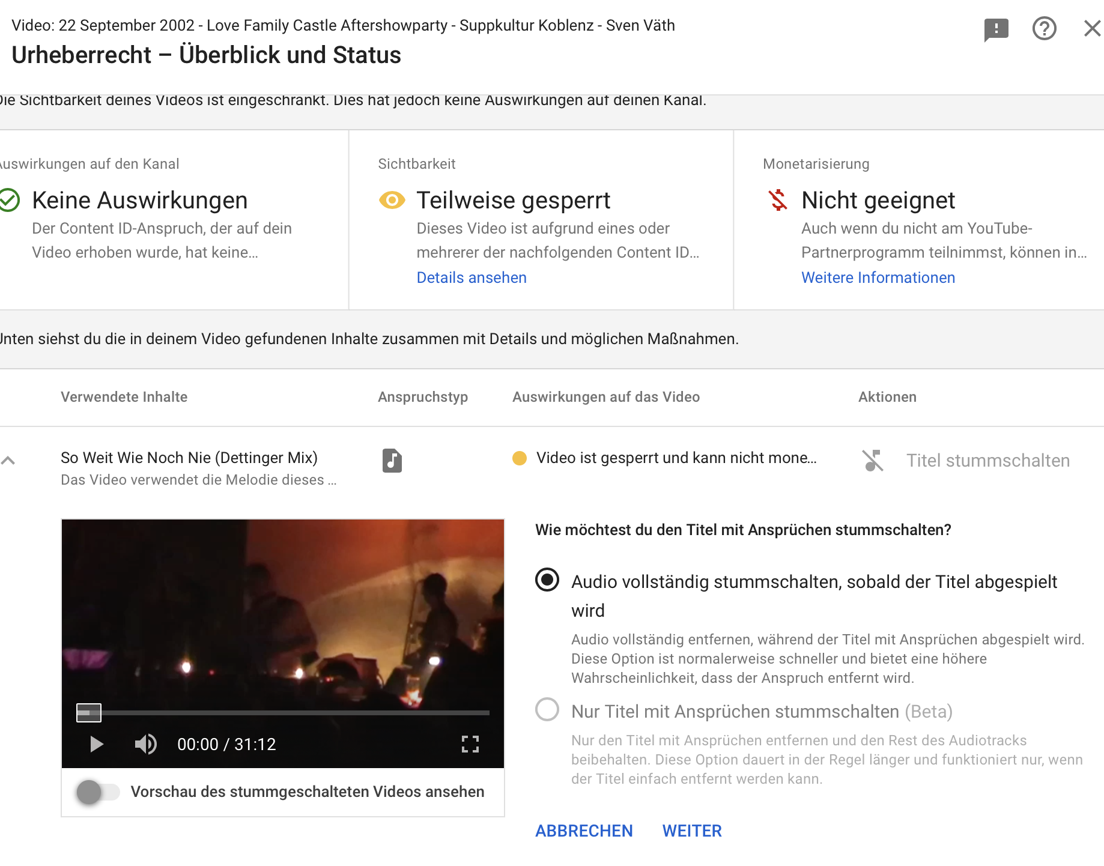Open the help question mark icon
Screen dimensions: 1104x866
tap(1044, 29)
